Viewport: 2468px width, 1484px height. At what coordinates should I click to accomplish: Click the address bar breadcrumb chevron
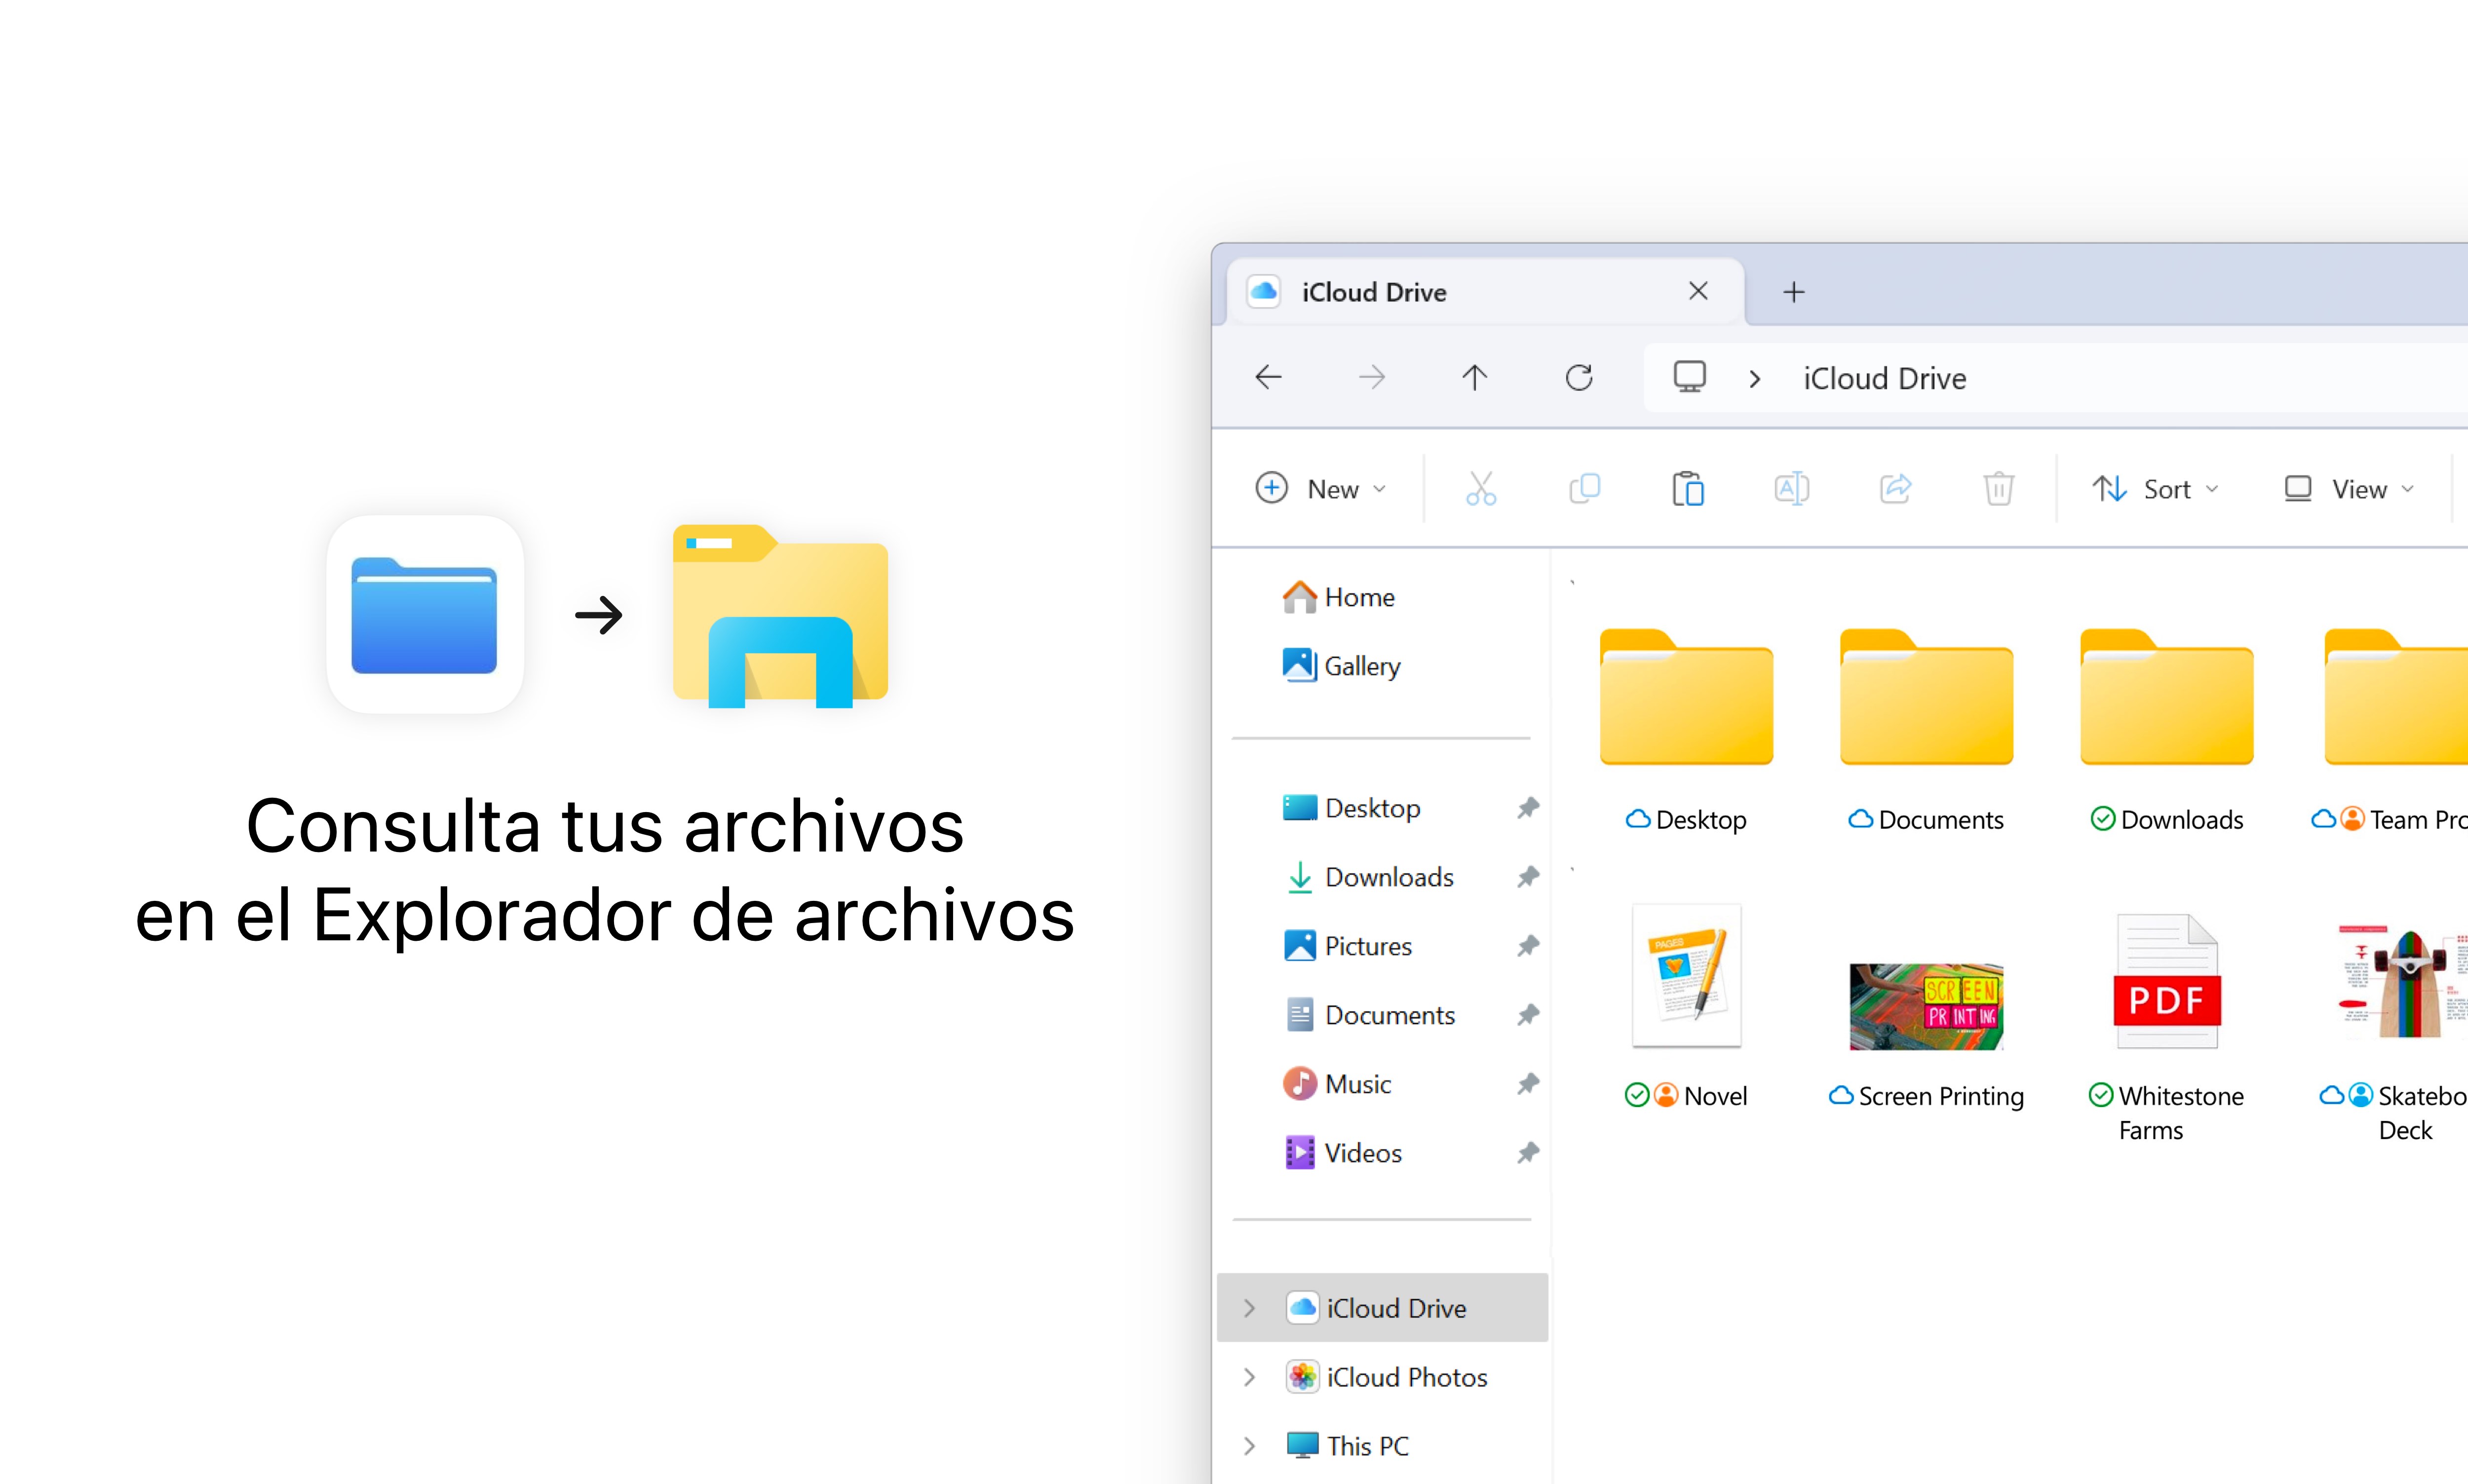click(x=1755, y=379)
